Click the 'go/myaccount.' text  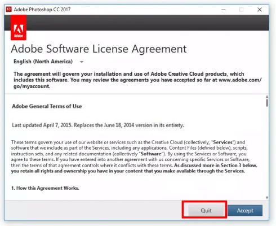[x=32, y=86]
